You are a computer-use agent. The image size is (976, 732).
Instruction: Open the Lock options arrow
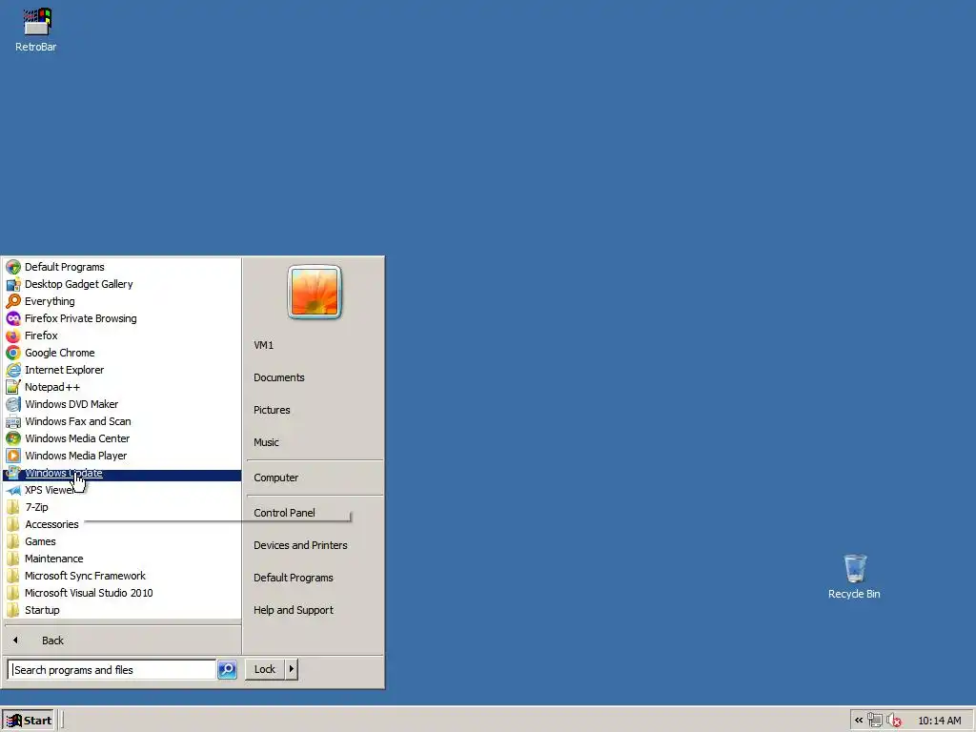pos(292,669)
